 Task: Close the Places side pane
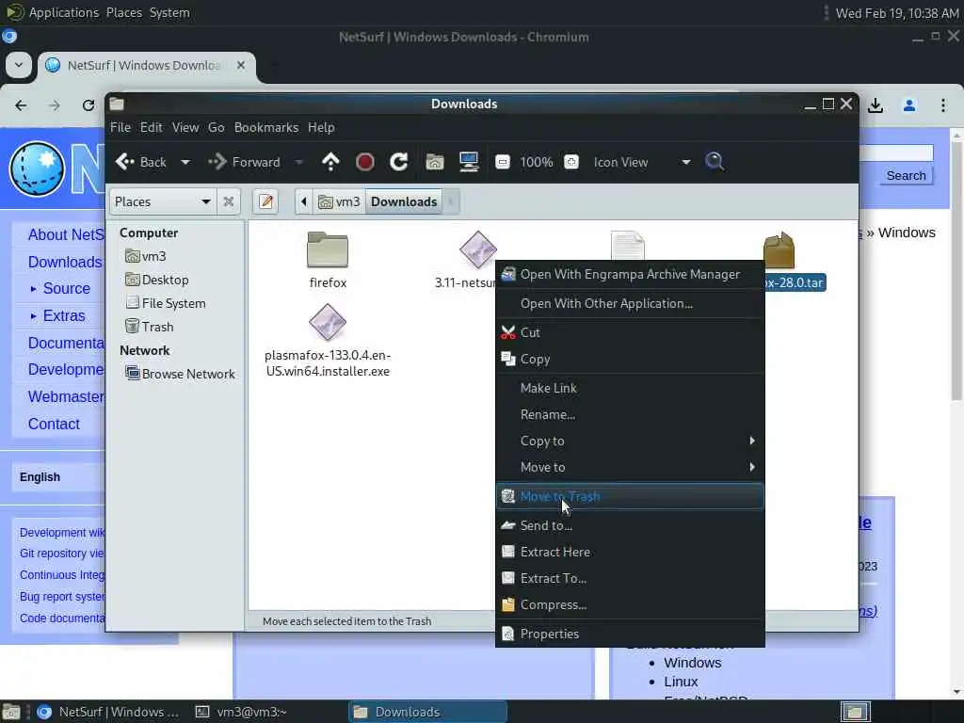click(228, 201)
